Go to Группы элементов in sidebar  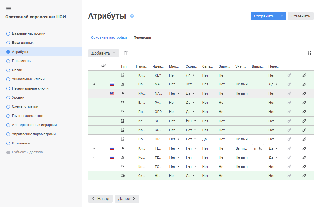25,116
